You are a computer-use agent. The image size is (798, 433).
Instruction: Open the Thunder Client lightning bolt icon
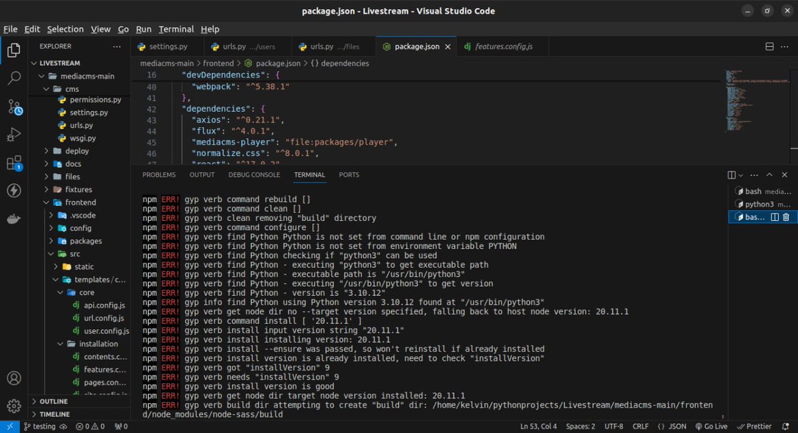[14, 191]
